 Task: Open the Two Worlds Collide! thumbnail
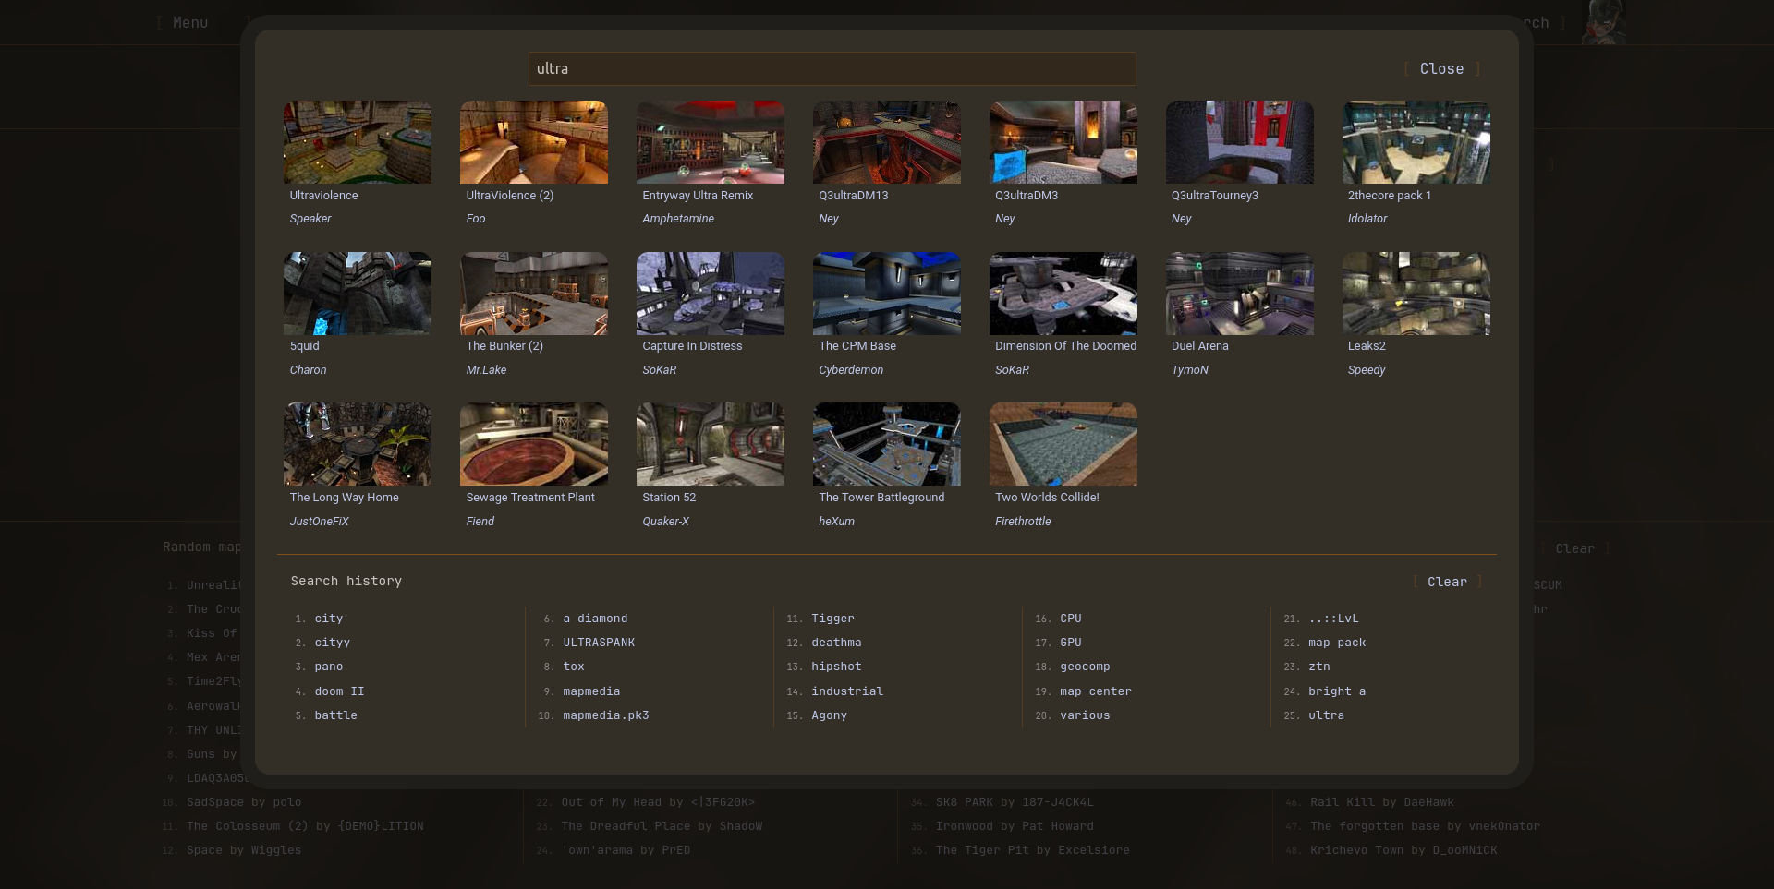[x=1063, y=444]
